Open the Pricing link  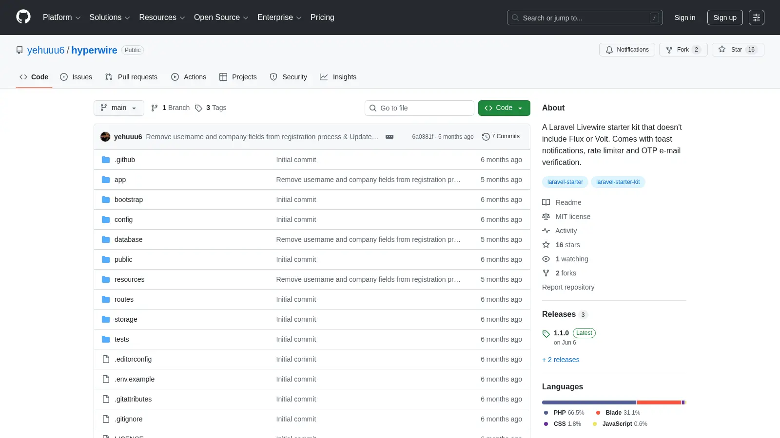pos(322,18)
